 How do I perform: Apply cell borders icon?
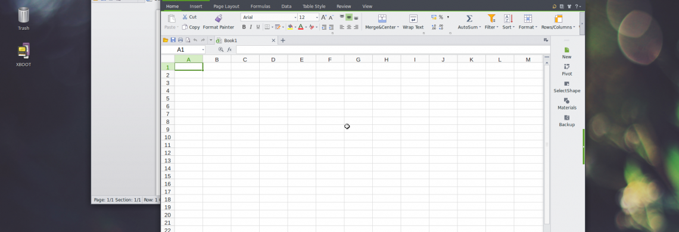tap(267, 27)
